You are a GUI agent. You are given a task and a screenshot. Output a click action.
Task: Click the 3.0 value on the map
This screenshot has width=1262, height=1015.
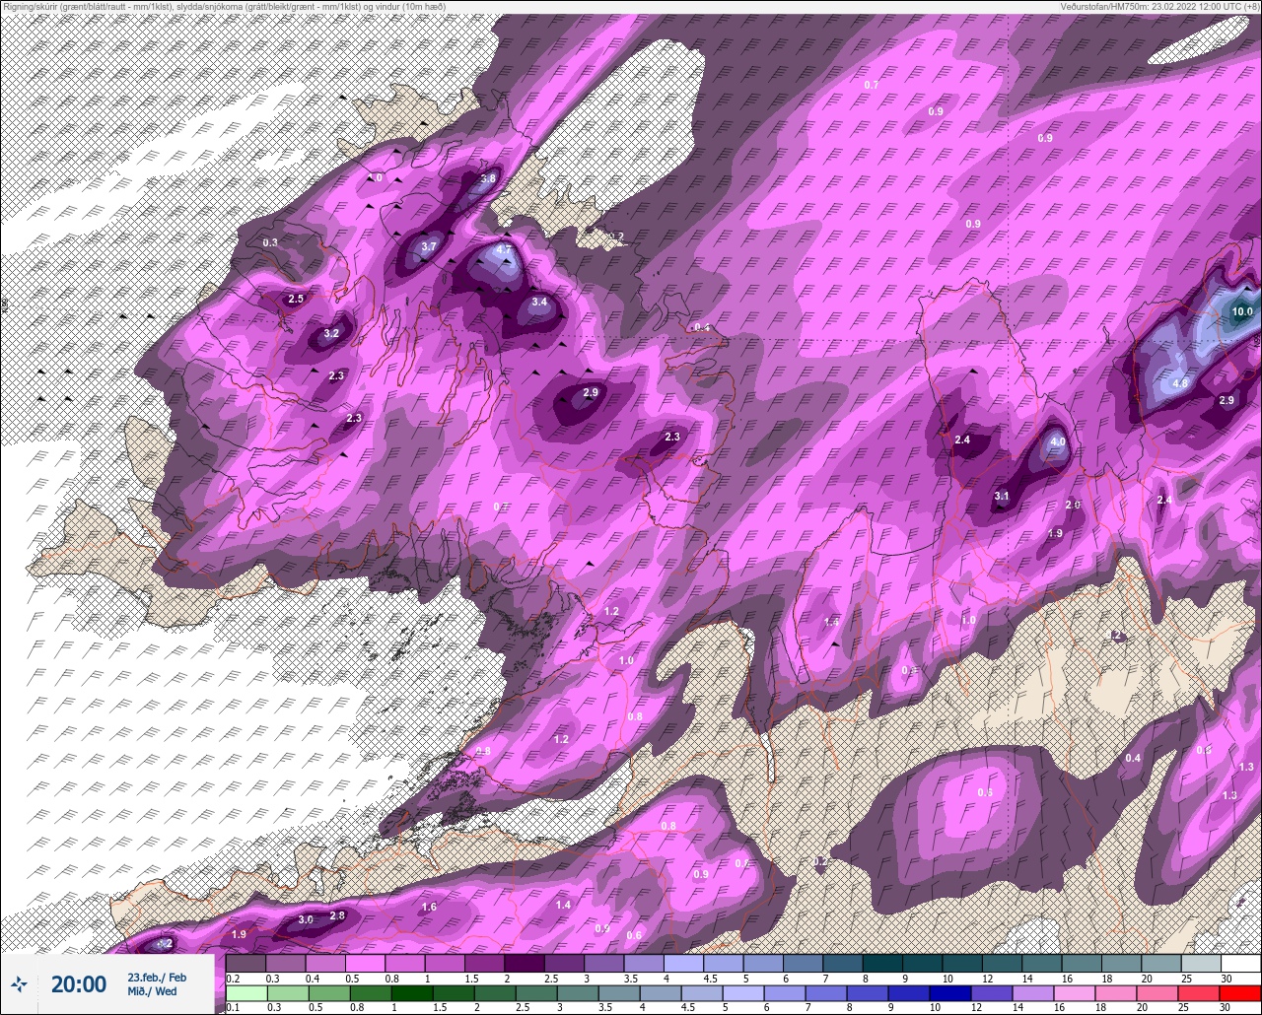(306, 920)
